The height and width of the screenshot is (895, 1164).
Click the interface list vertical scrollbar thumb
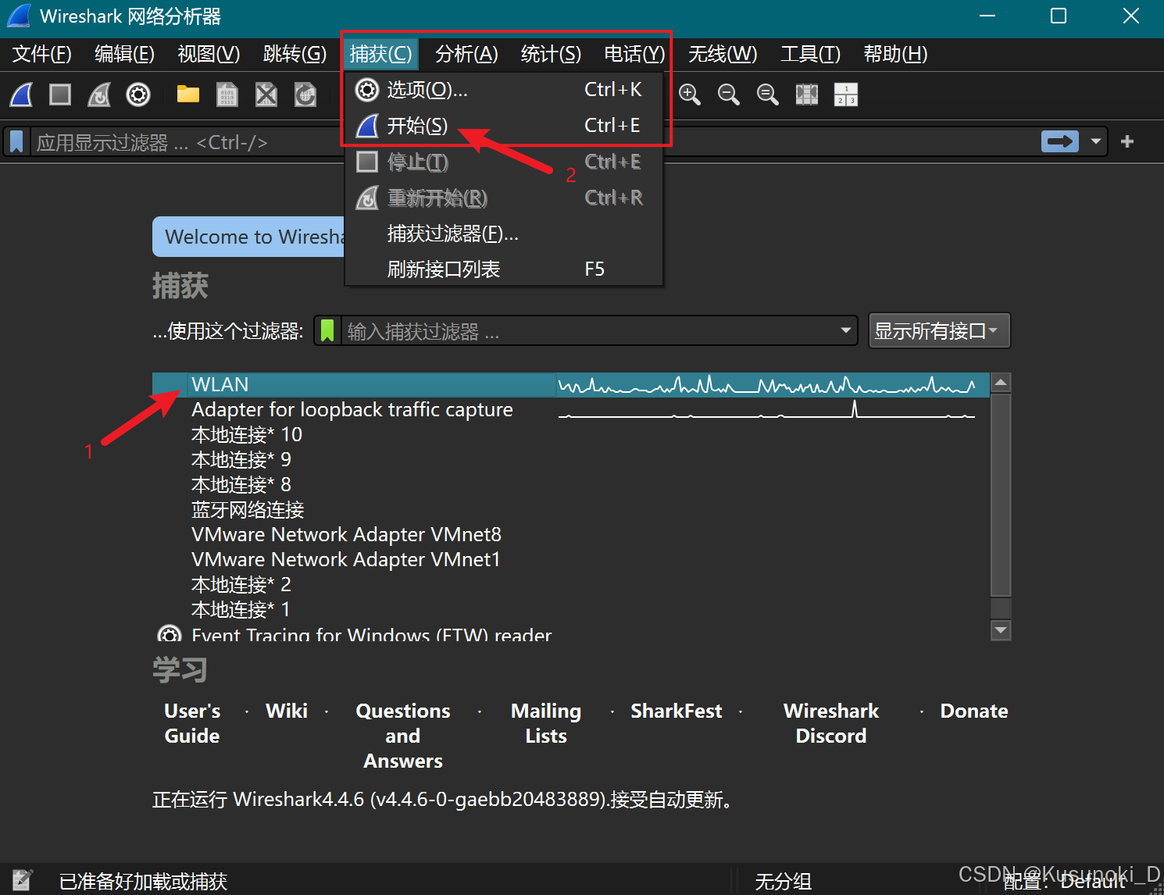[x=1001, y=495]
